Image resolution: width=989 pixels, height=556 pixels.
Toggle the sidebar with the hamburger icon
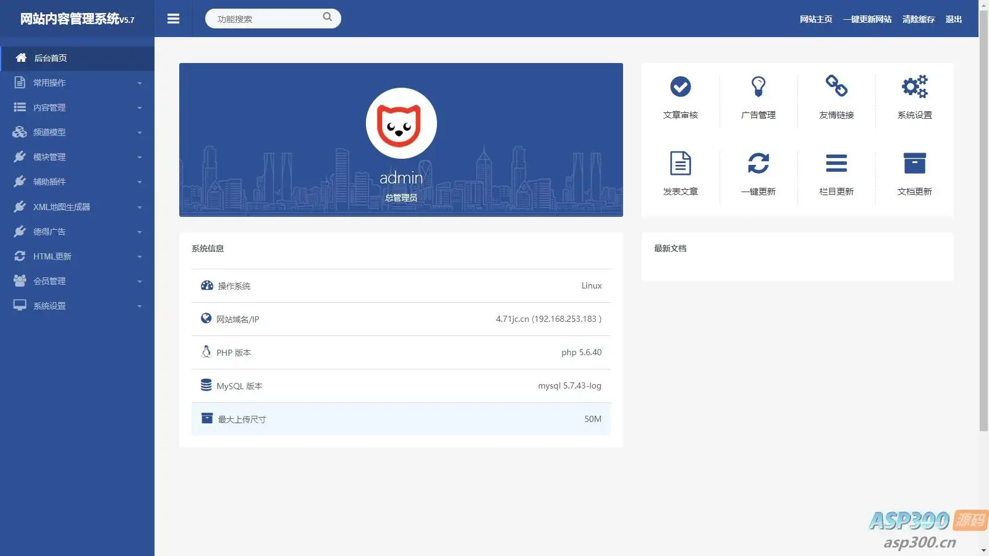pyautogui.click(x=173, y=19)
